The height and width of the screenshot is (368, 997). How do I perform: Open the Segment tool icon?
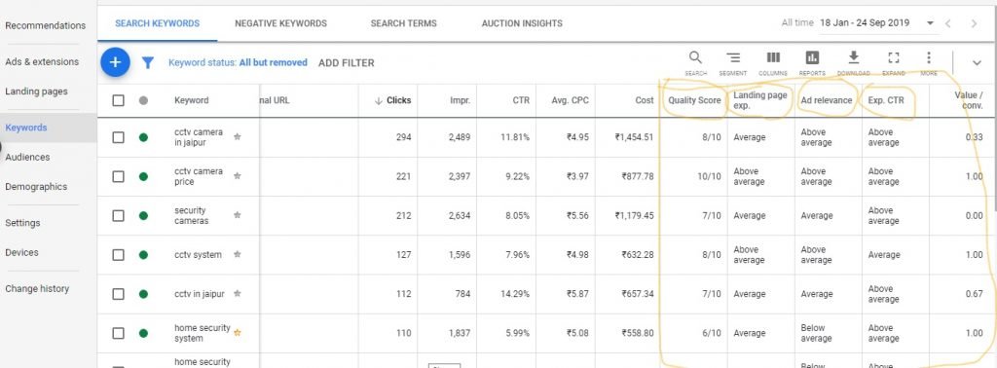(x=733, y=57)
